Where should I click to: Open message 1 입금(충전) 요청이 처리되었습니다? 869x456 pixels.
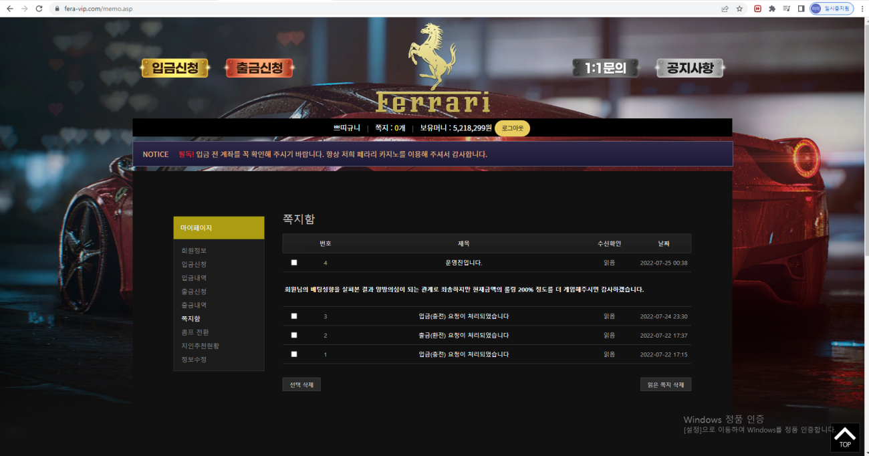point(464,354)
